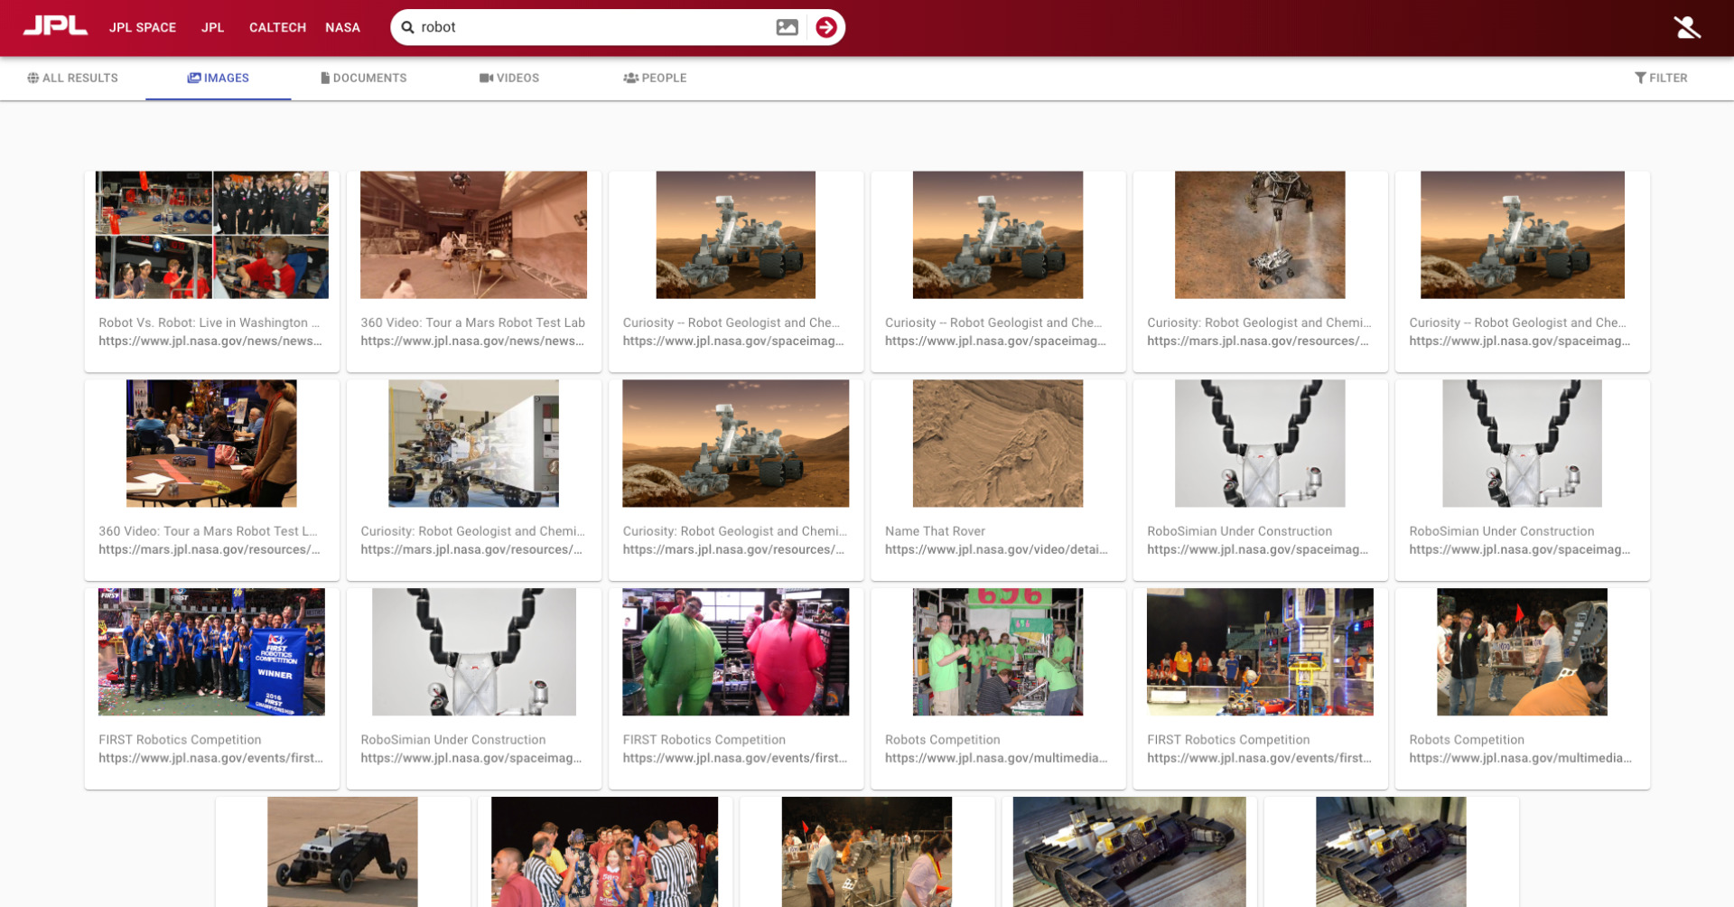The image size is (1734, 907).
Task: Open FIRST Robotics thumbnail with Winner banner
Action: click(x=211, y=652)
